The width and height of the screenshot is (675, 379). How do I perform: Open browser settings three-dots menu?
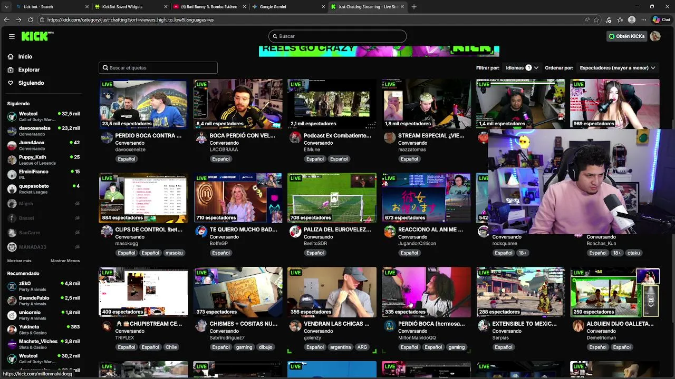point(643,19)
